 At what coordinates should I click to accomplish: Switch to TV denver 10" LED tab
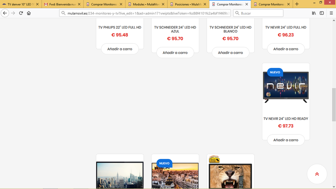click(21, 4)
